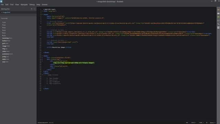This screenshot has height=124, width=220.
Task: Open 2.jpg in the file tree
Action: tap(4, 25)
